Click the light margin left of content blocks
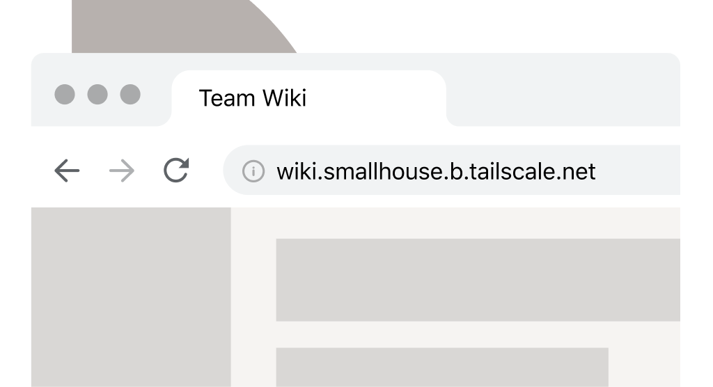Screen dimensions: 713x387 click(253, 297)
